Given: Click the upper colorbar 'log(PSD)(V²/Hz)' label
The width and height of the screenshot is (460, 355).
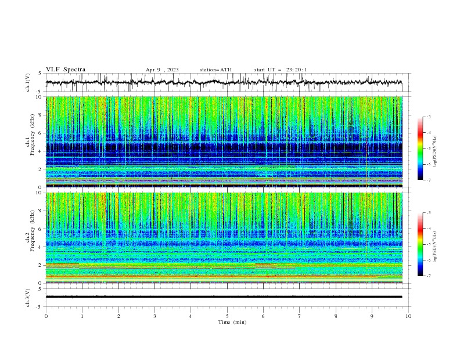Looking at the screenshot, I should (434, 151).
